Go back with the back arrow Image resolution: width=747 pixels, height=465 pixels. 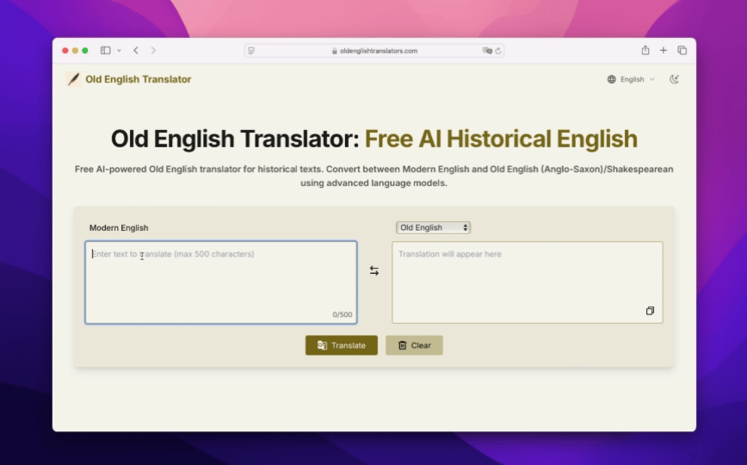[x=136, y=50]
